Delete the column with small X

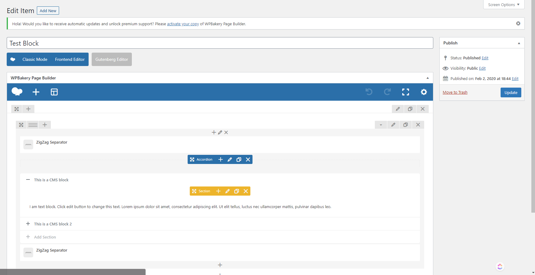tap(226, 132)
